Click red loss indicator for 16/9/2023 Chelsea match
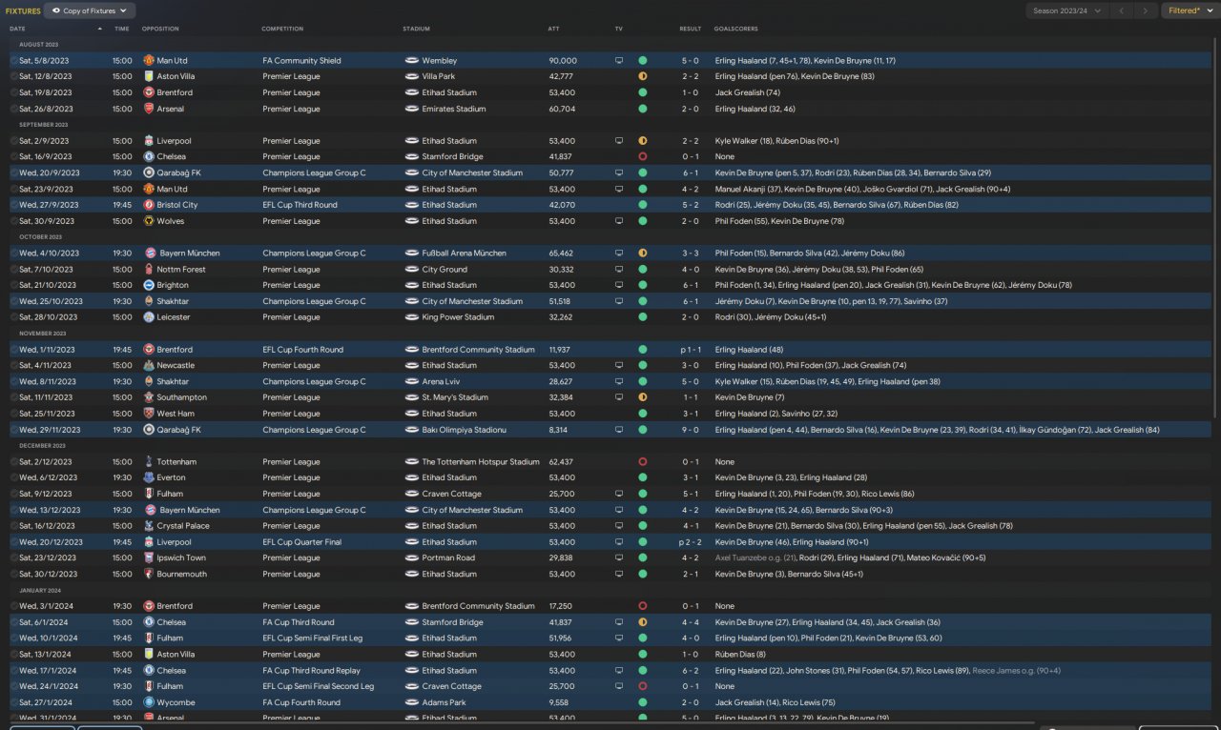1221x730 pixels. click(x=643, y=156)
